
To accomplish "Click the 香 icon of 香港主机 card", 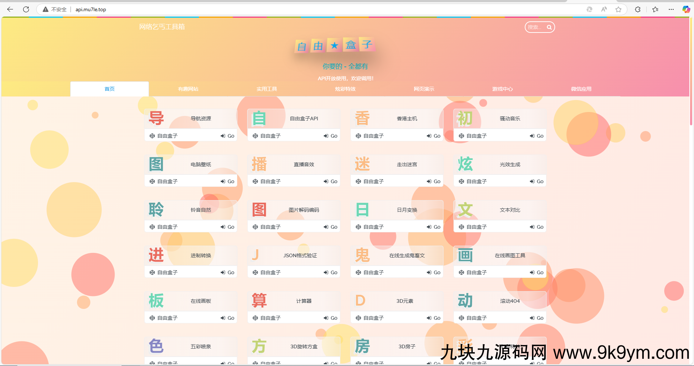I will click(362, 118).
